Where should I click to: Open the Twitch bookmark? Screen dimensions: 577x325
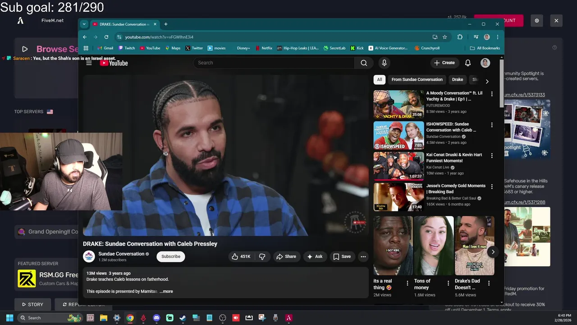(127, 48)
